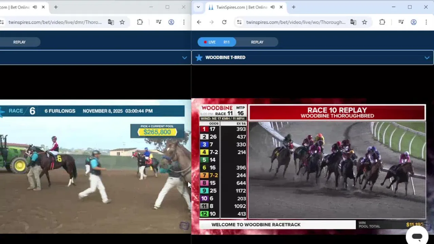
Task: Open extensions menu in right browser window
Action: 382,22
